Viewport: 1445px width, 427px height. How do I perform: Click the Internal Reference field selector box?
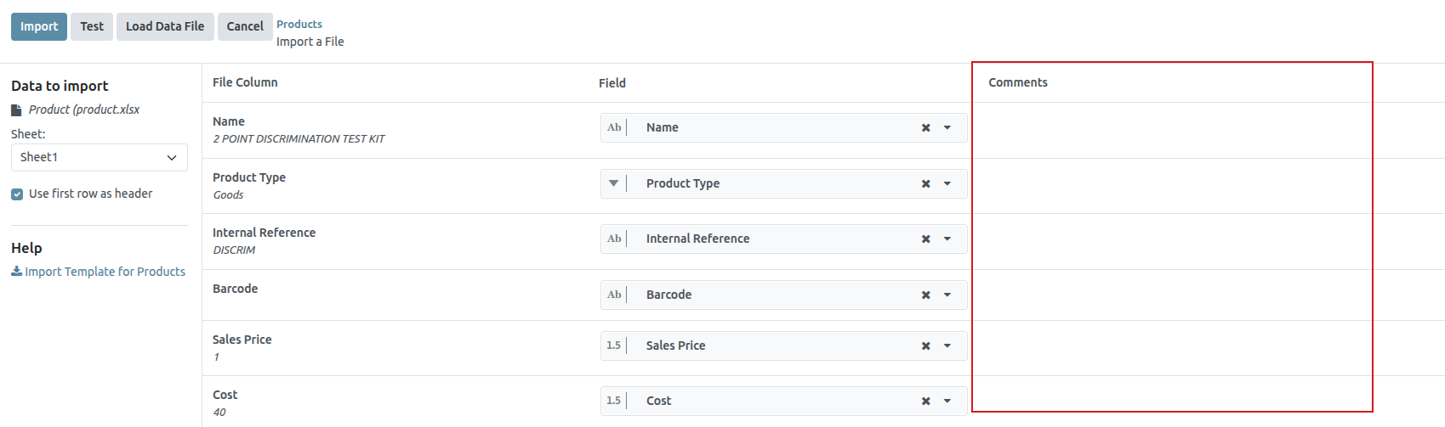(x=765, y=239)
